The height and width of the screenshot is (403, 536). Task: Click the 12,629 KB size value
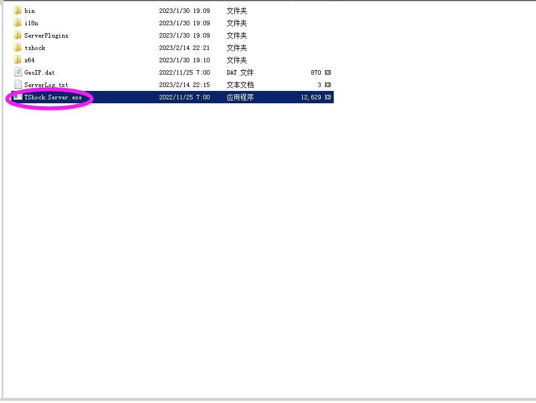coord(316,97)
